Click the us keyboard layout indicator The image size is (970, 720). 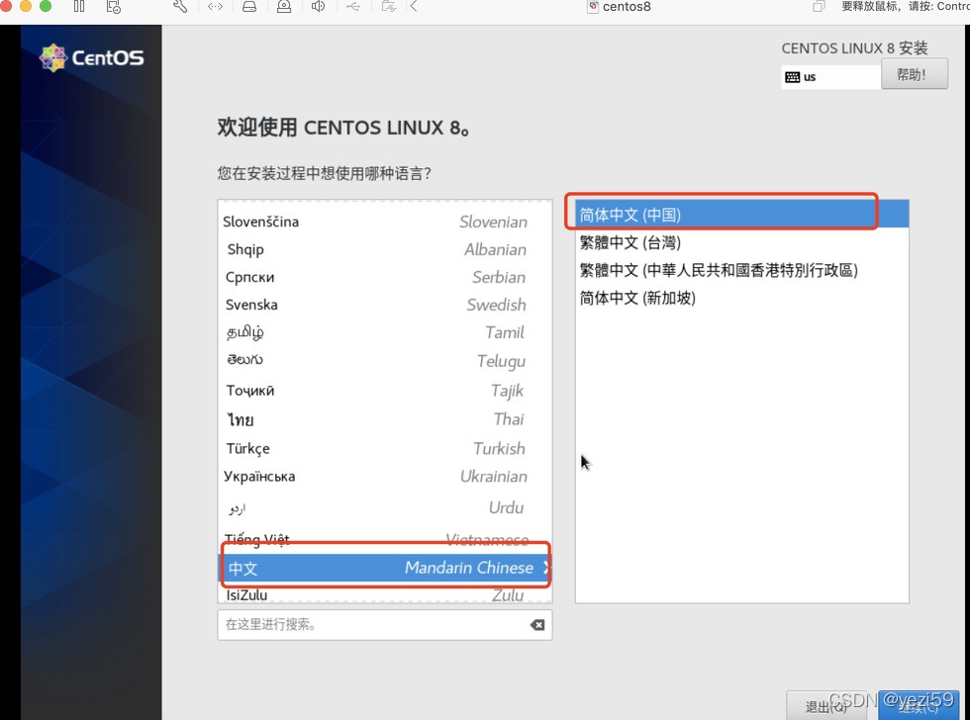coord(830,77)
